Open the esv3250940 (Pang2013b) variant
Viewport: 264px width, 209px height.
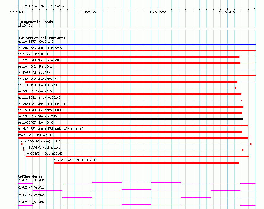pyautogui.click(x=41, y=141)
